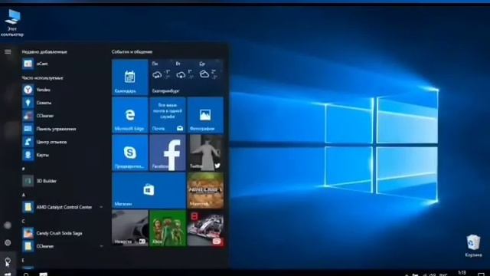Open the Twitter tile

(x=205, y=153)
